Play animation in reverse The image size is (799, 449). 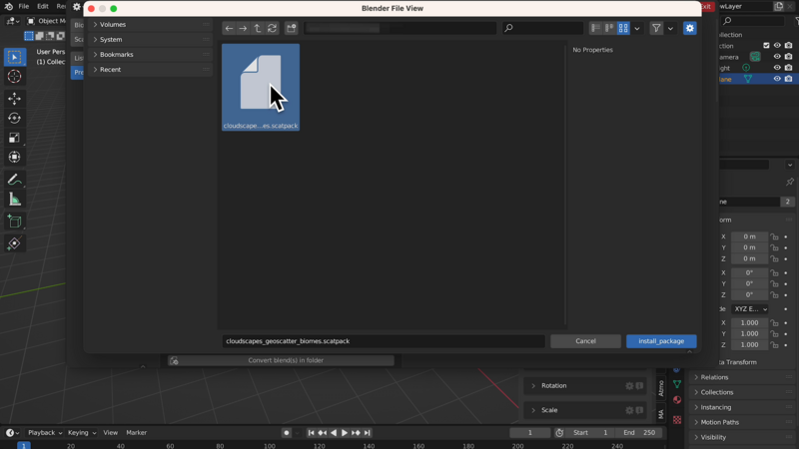click(334, 433)
